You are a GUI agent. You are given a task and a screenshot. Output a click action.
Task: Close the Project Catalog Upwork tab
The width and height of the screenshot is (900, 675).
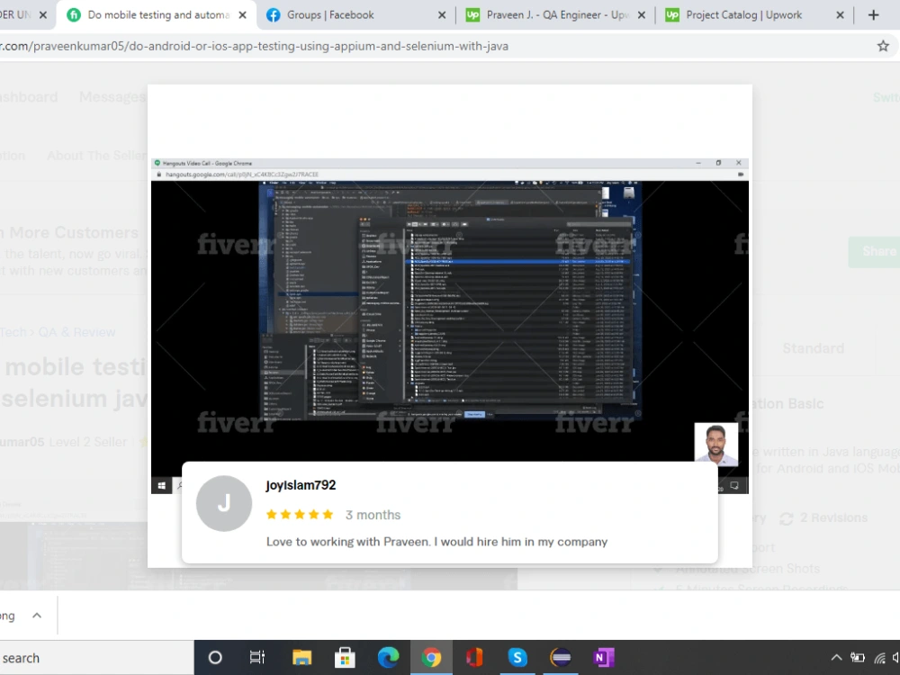pos(841,15)
